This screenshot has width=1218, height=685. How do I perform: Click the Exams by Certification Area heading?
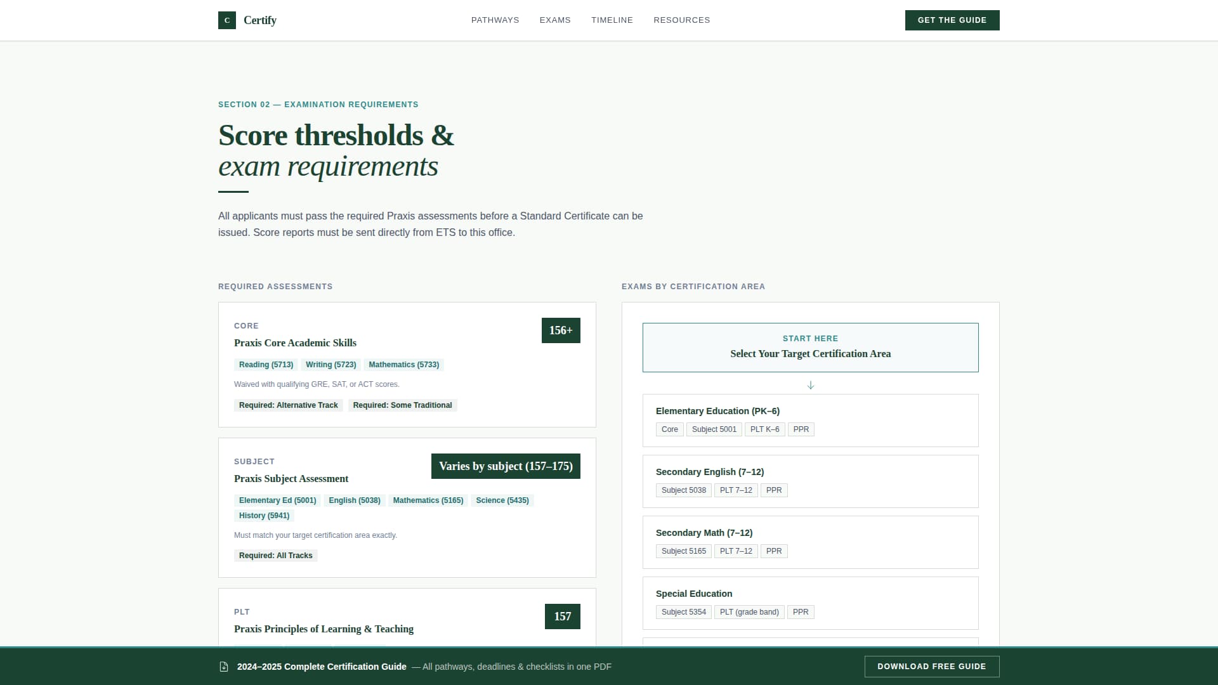tap(693, 287)
